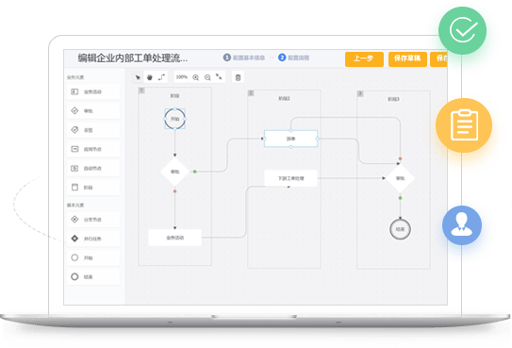Click the orange 上一步 button
The image size is (512, 348).
pyautogui.click(x=364, y=58)
